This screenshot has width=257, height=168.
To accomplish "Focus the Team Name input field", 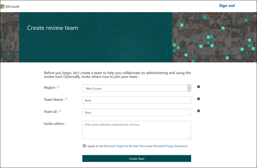I will pyautogui.click(x=136, y=100).
